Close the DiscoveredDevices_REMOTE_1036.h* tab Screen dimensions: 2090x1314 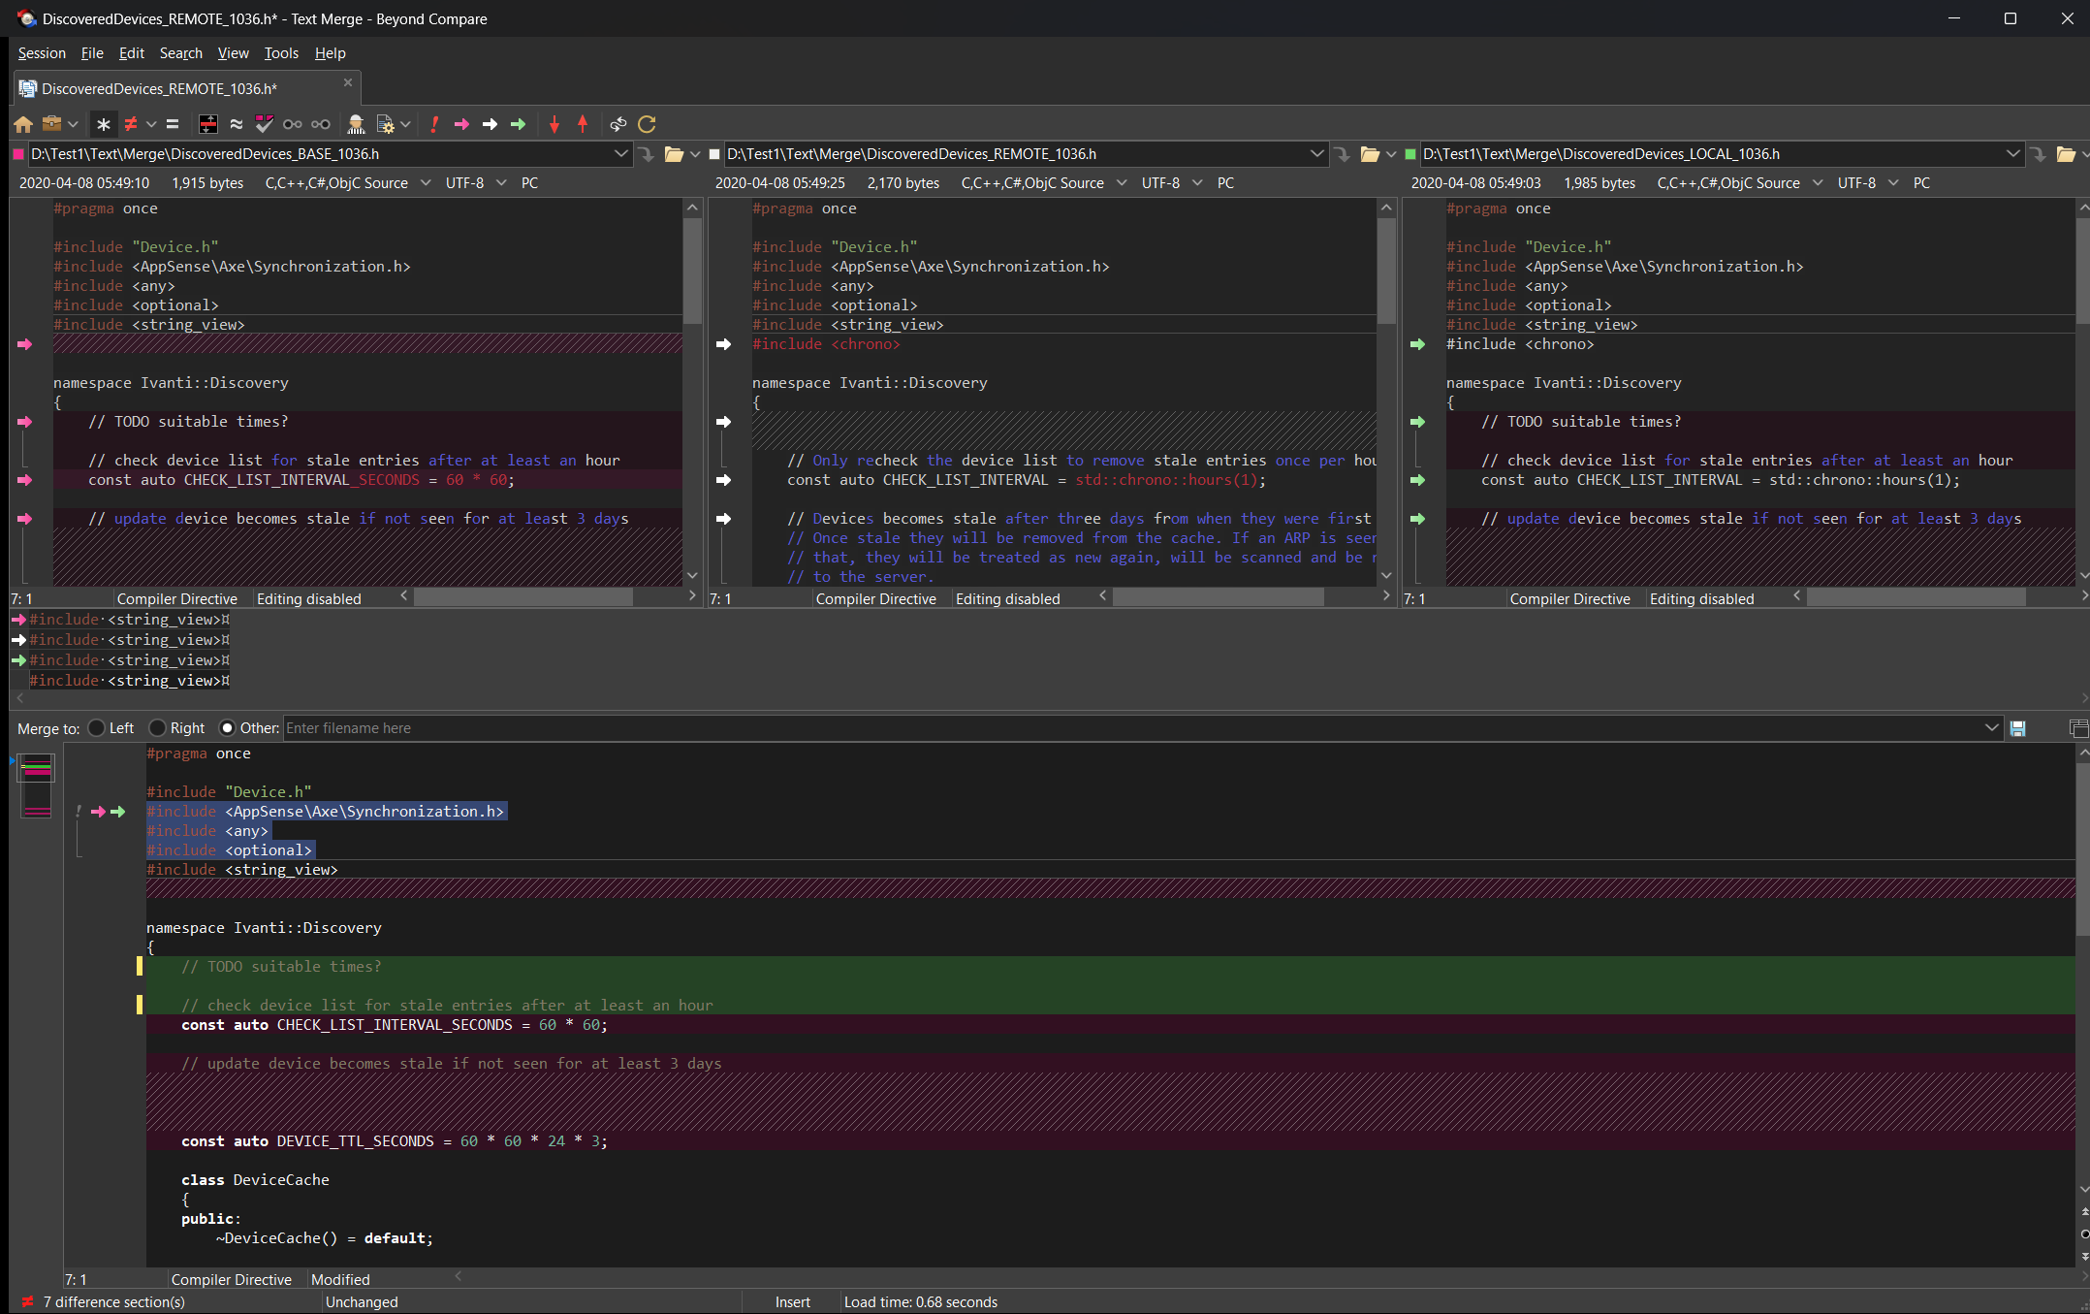(348, 83)
